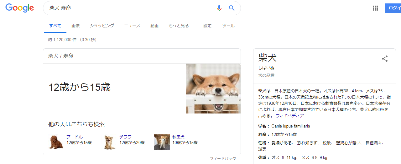Click the 柴犬 panel title
The height and width of the screenshot is (164, 401).
(x=268, y=58)
